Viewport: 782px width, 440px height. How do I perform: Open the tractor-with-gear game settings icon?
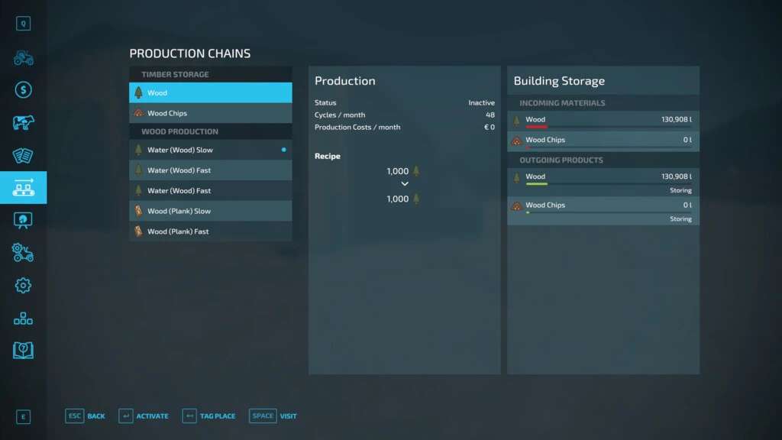click(x=23, y=252)
